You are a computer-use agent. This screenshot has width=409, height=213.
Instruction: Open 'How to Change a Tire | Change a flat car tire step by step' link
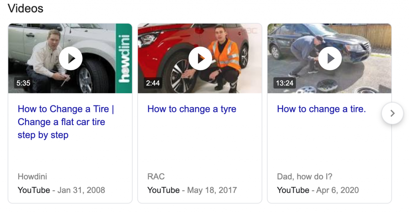pos(66,122)
